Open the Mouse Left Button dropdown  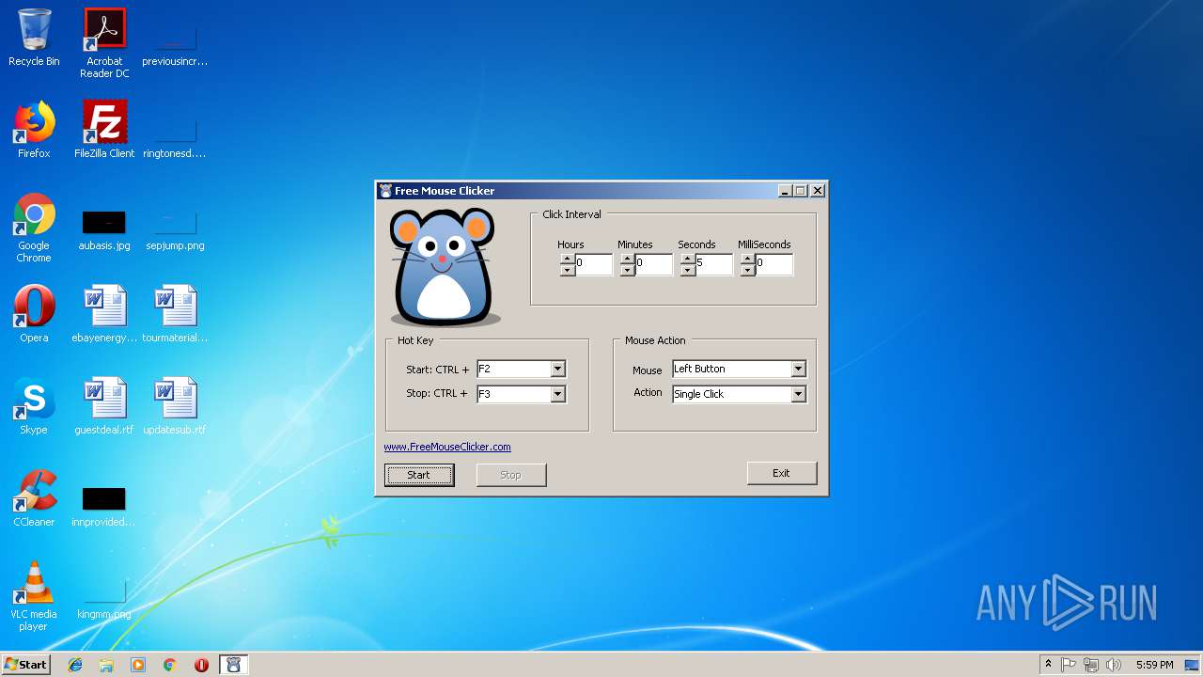pyautogui.click(x=798, y=370)
